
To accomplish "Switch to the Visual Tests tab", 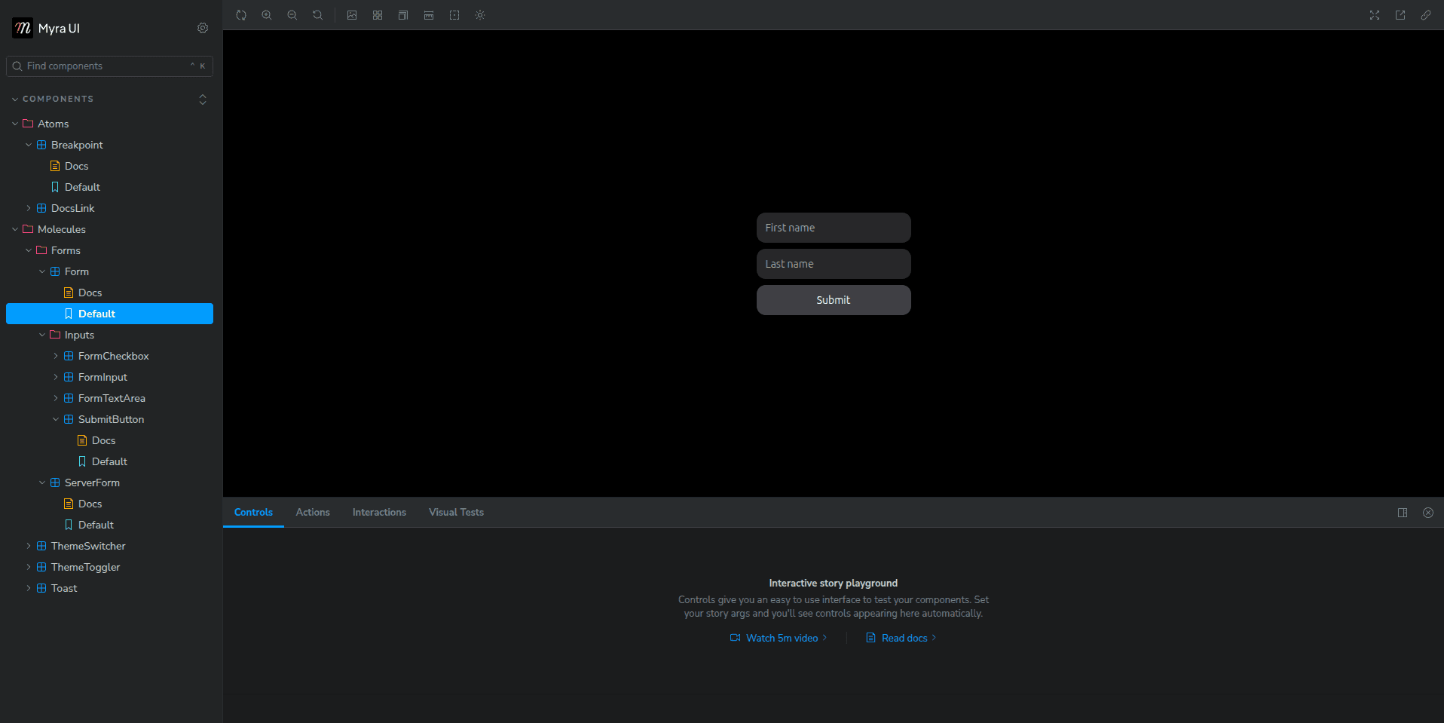I will pos(456,512).
